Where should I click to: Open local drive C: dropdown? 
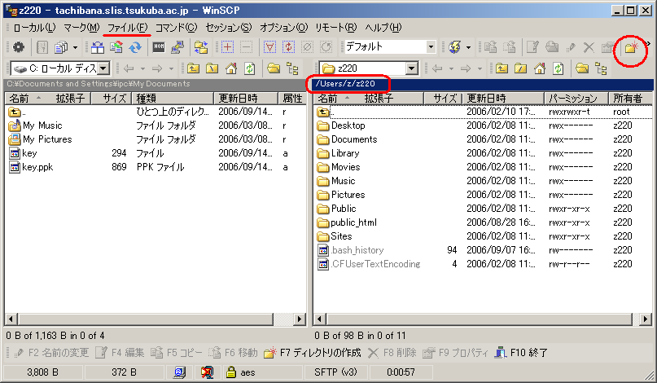[x=104, y=68]
